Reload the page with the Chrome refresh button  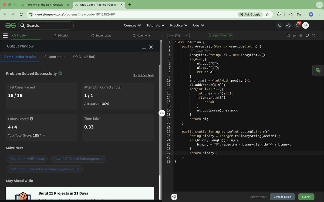(x=21, y=14)
